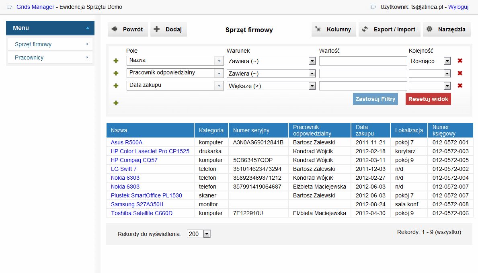
Task: Delete the Pracownik odpowiedzialny filter row
Action: point(460,73)
